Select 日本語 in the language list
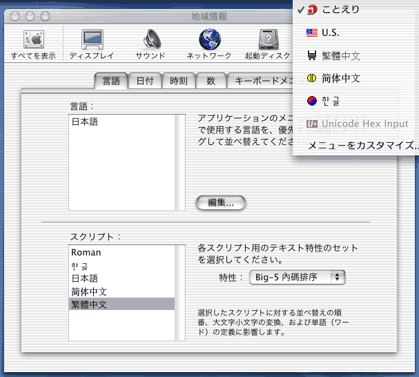Screen dimensions: 419x377 point(84,122)
